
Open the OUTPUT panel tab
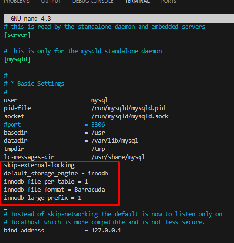point(51,2)
